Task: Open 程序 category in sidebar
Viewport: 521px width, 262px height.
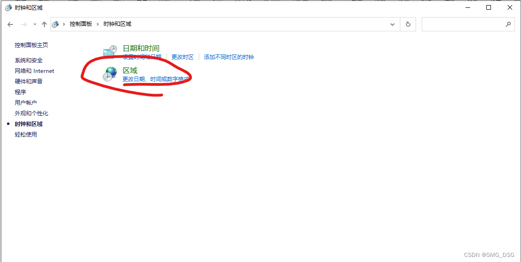Action: 20,92
